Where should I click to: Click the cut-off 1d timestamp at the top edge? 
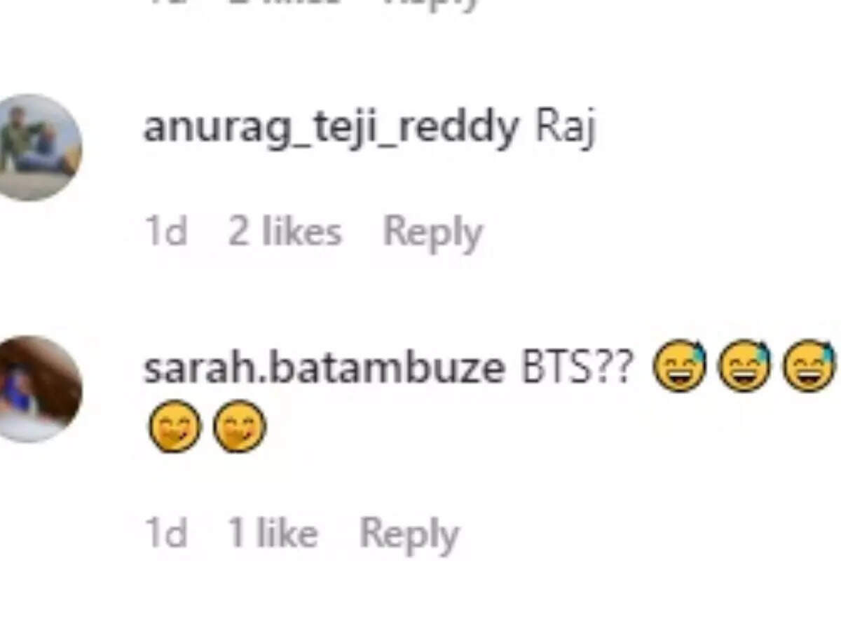click(165, 3)
